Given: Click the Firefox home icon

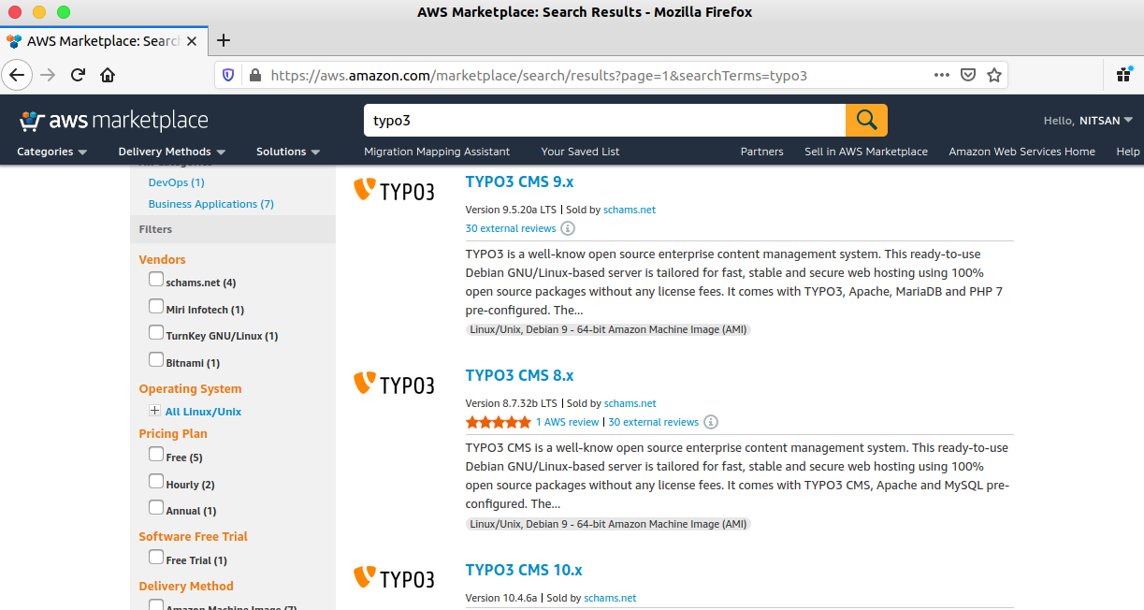Looking at the screenshot, I should coord(108,75).
